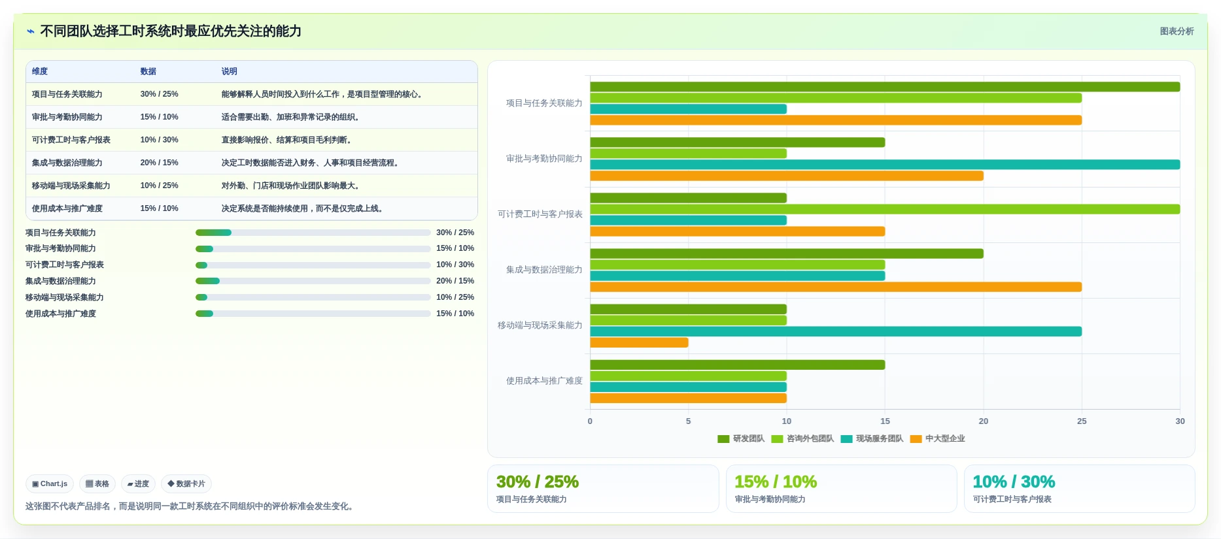Toggle 咨询外包团队 legend swatch
The height and width of the screenshot is (539, 1221).
tap(777, 439)
